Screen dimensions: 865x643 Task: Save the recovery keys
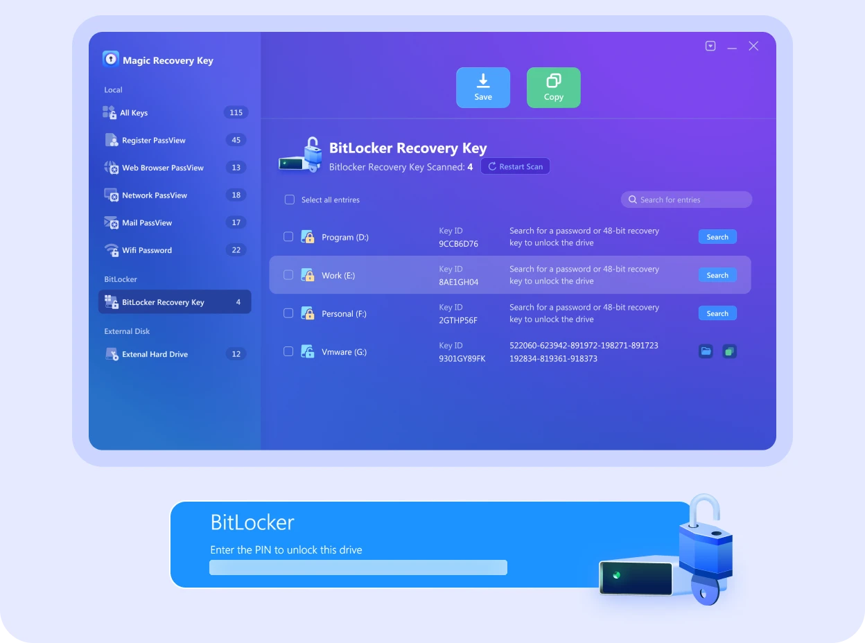coord(483,87)
